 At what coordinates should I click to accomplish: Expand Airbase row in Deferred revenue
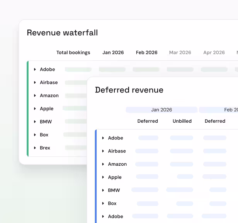(x=103, y=151)
